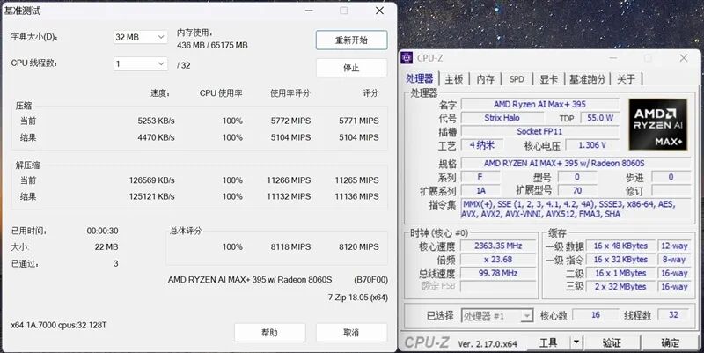704x353 pixels.
Task: Minimize the CPU-Z window
Action: (612, 58)
